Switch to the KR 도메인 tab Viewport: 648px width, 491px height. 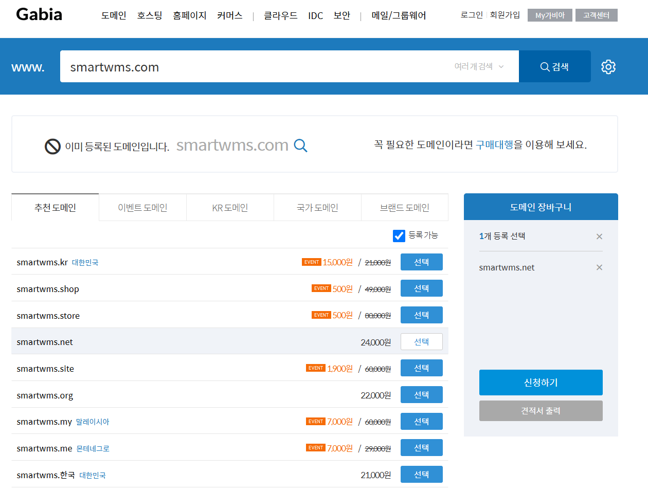pyautogui.click(x=230, y=208)
